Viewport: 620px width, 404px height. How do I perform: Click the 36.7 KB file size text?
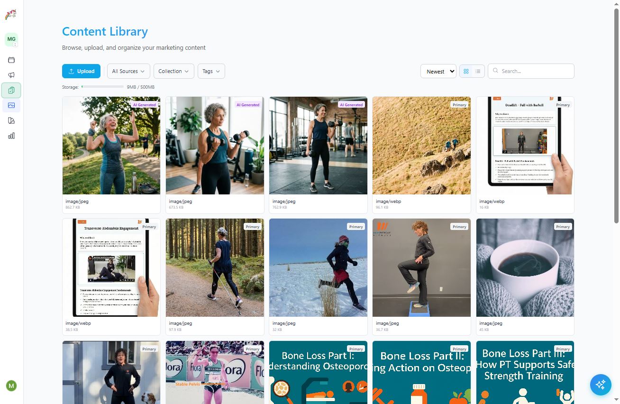(382, 330)
